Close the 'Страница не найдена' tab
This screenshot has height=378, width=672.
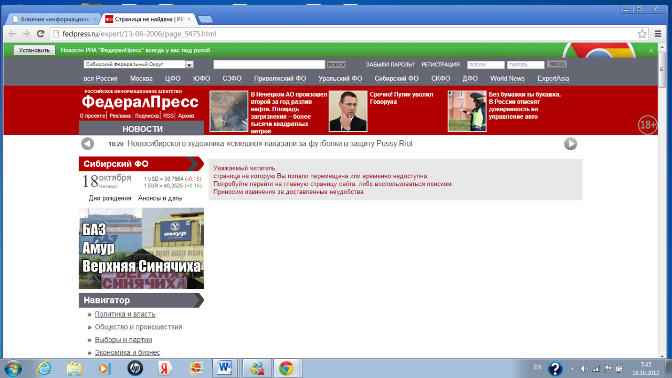(x=188, y=19)
